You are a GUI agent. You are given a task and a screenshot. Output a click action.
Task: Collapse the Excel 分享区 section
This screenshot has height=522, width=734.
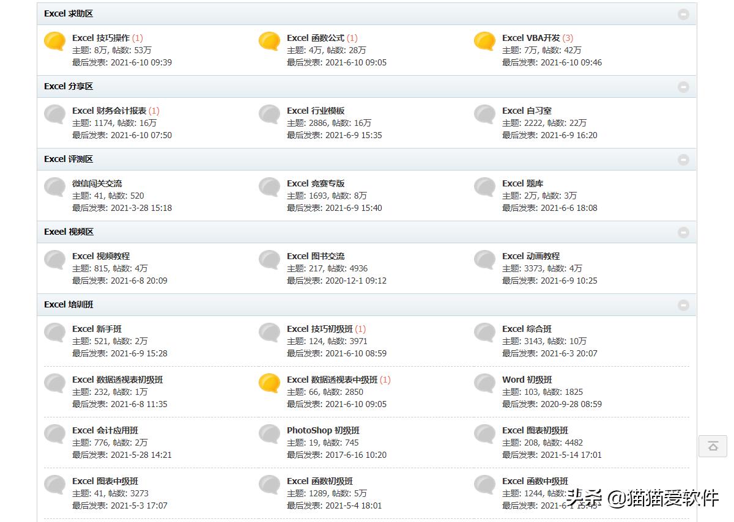(683, 87)
